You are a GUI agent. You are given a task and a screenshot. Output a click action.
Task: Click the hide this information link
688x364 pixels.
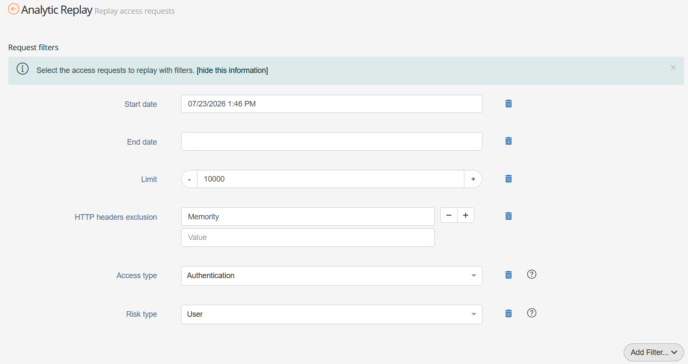point(232,70)
